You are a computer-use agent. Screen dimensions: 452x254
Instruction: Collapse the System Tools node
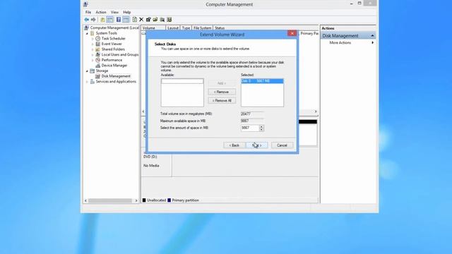(x=87, y=33)
